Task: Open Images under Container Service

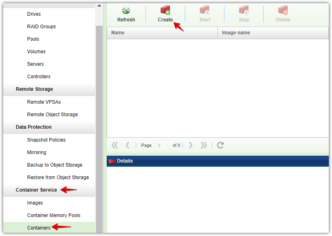Action: (x=35, y=203)
